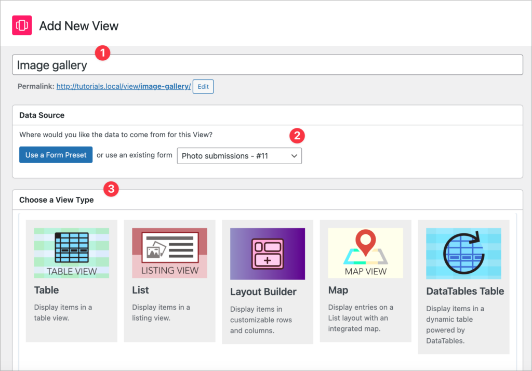Click the "Map" view type title

pos(338,290)
